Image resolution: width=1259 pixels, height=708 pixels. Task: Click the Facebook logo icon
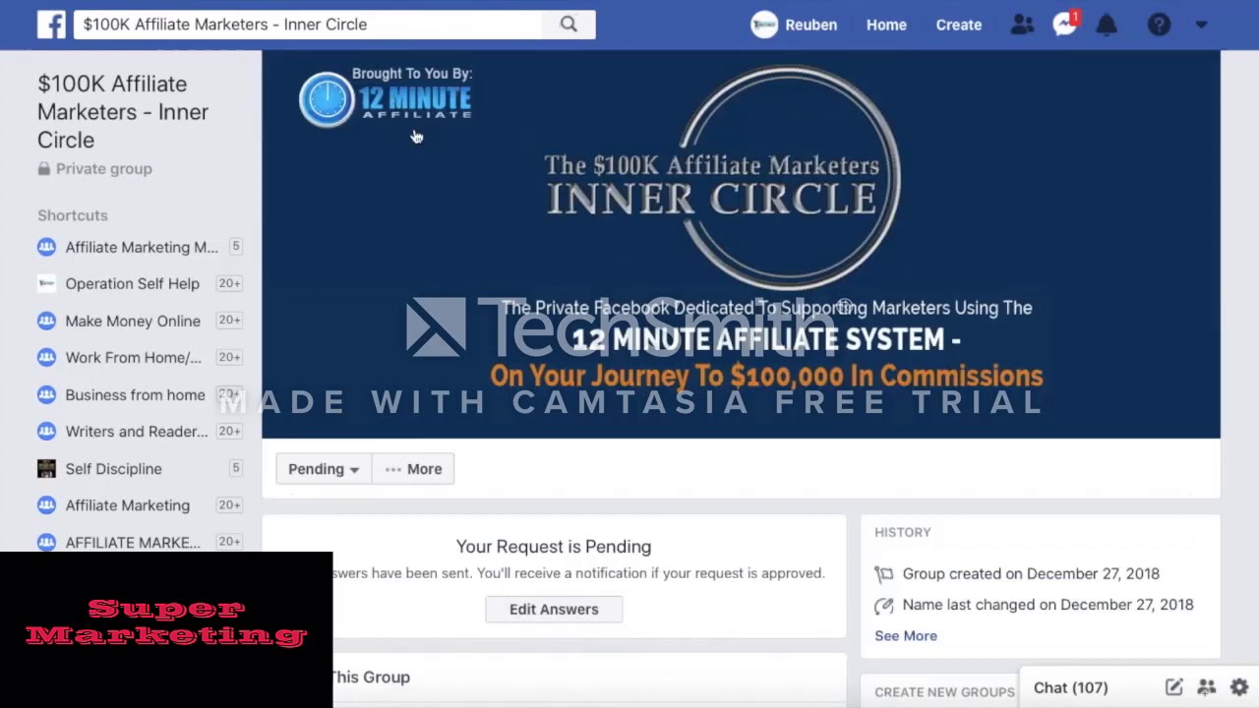click(51, 25)
